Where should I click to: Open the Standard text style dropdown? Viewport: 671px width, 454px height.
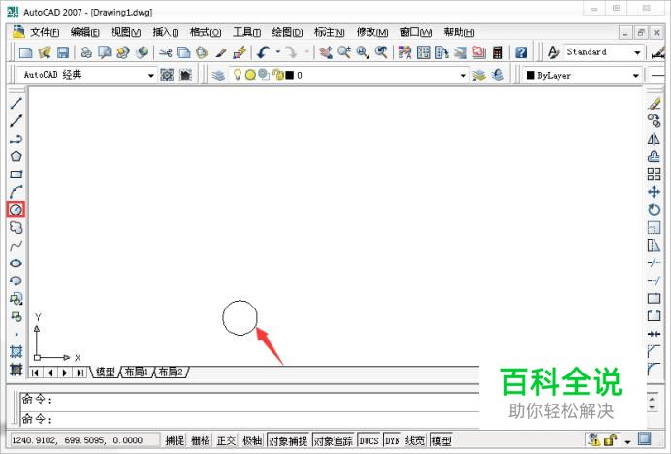click(x=637, y=52)
